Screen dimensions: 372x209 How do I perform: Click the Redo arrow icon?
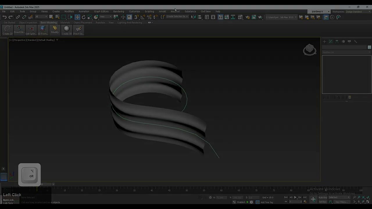[11, 17]
